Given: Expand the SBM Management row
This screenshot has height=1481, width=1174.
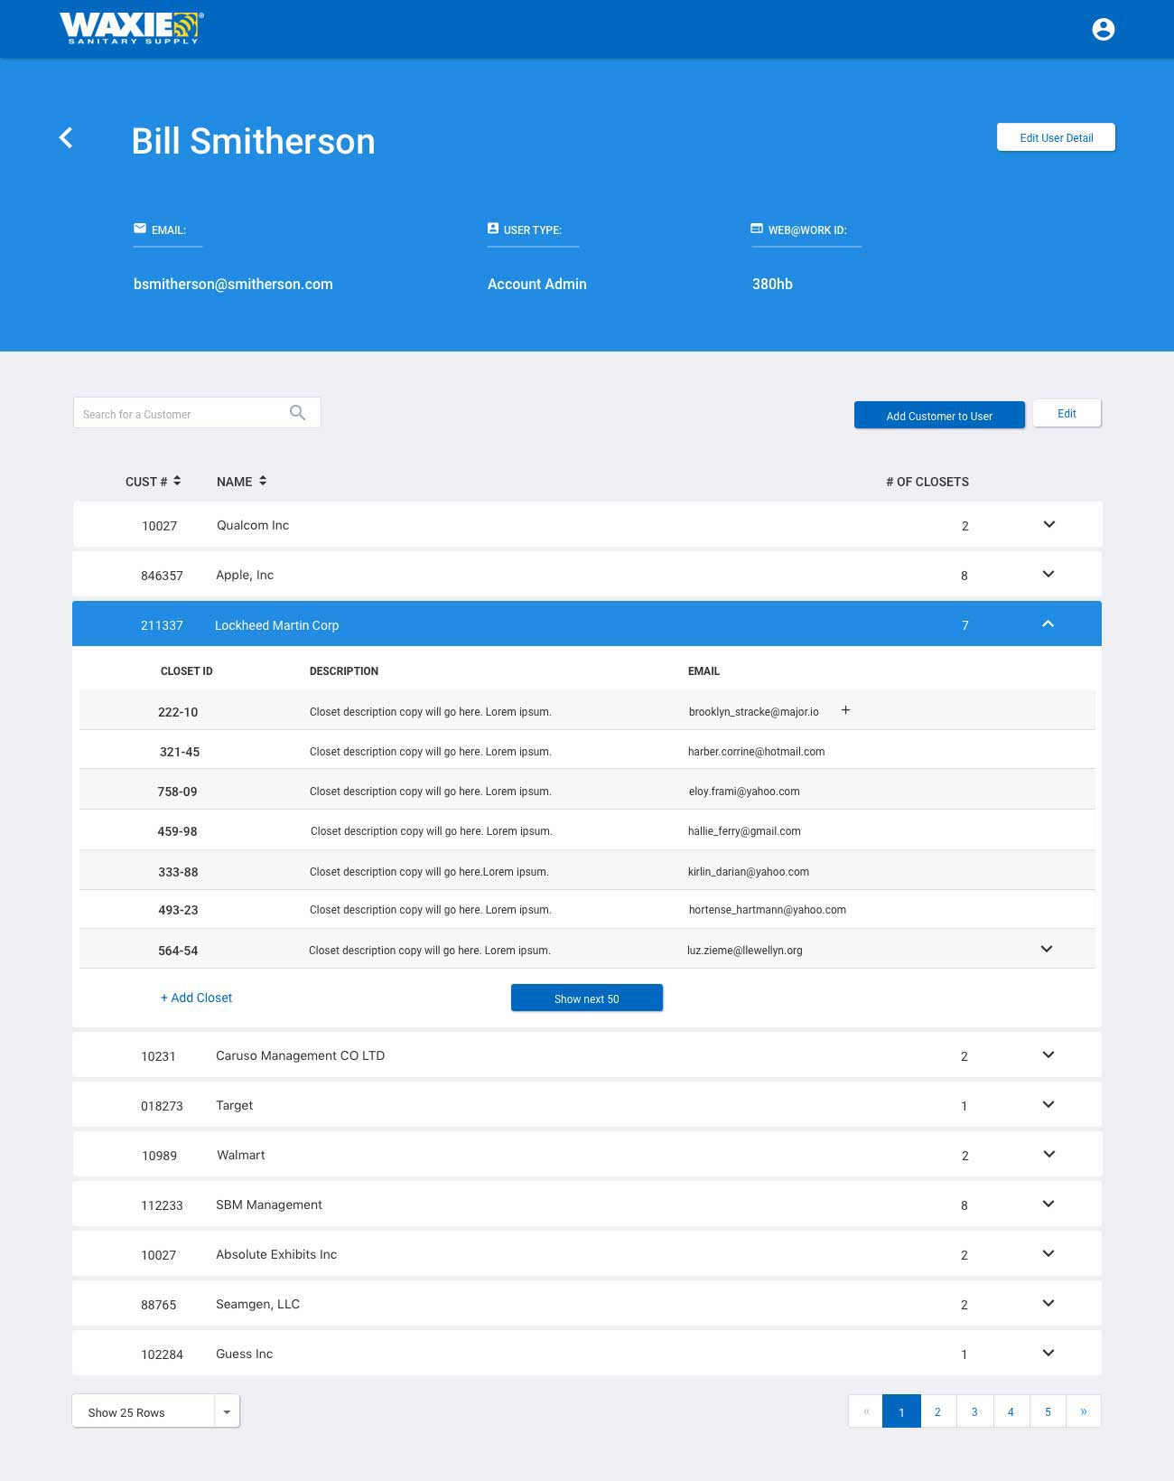Looking at the screenshot, I should tap(1048, 1204).
